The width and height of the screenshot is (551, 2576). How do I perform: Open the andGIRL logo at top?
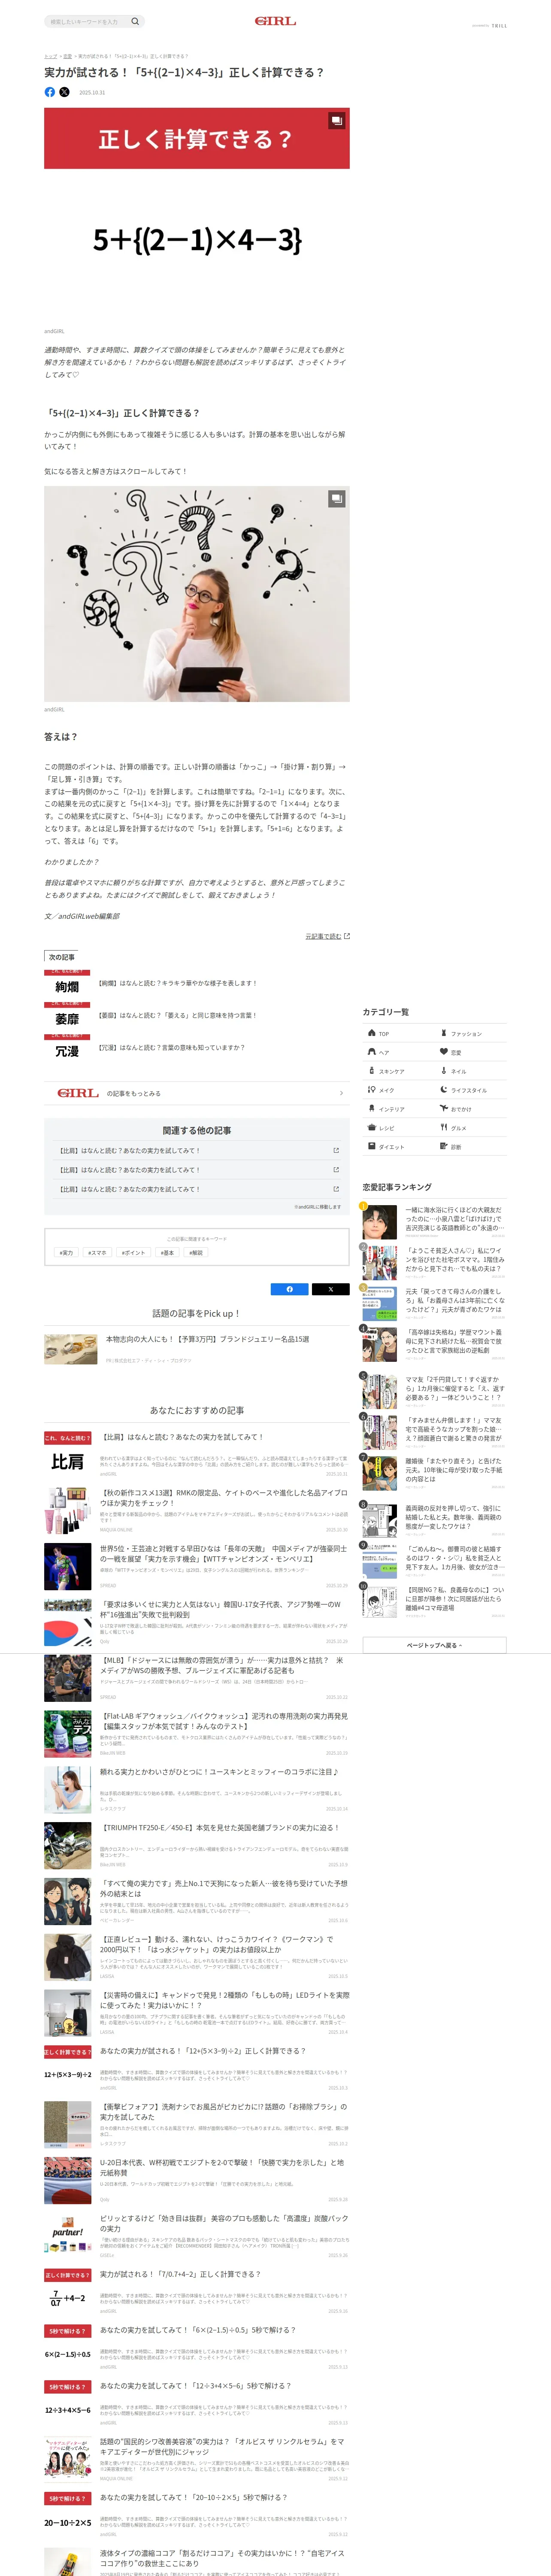275,21
